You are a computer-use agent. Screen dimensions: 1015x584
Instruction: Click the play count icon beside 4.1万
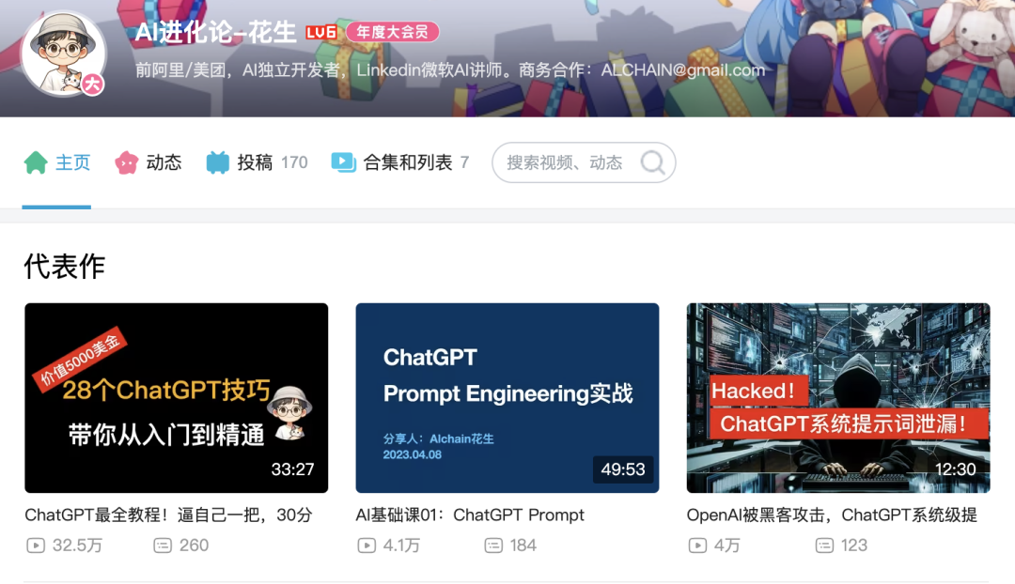367,546
